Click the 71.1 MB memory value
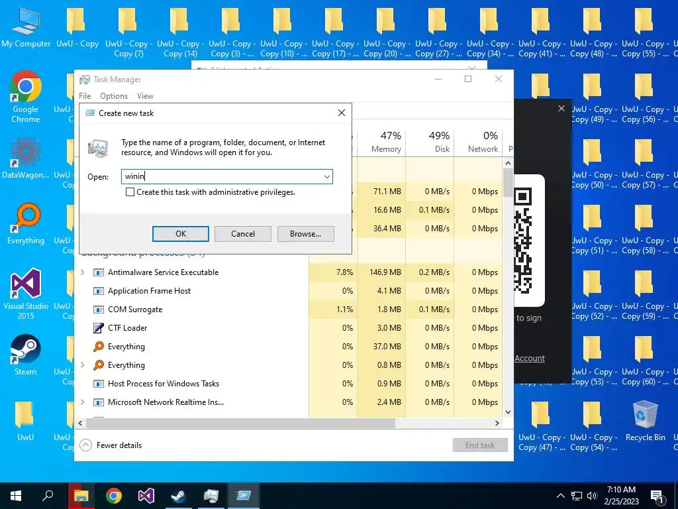Viewport: 678px width, 509px height. coord(387,192)
